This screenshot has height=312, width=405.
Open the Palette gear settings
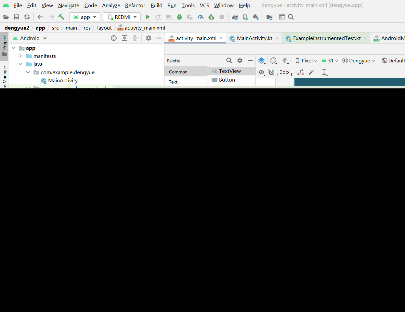[x=240, y=60]
